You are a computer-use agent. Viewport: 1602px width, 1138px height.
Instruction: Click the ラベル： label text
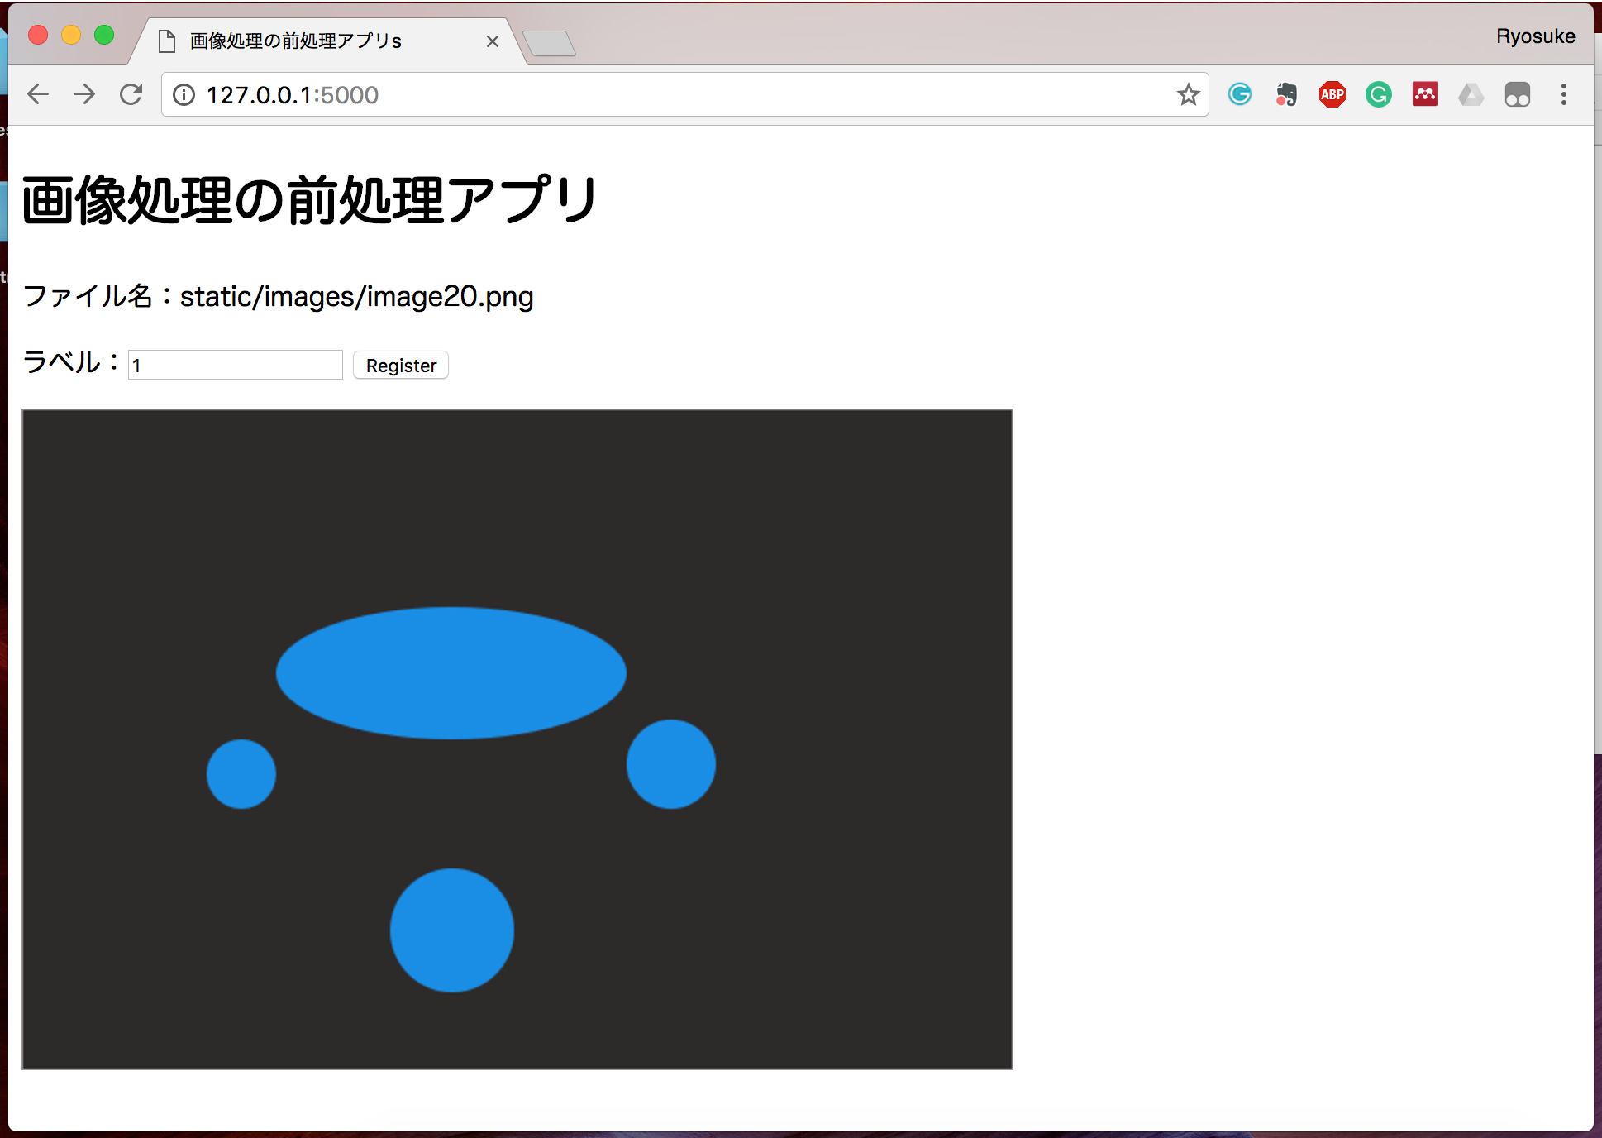[71, 362]
